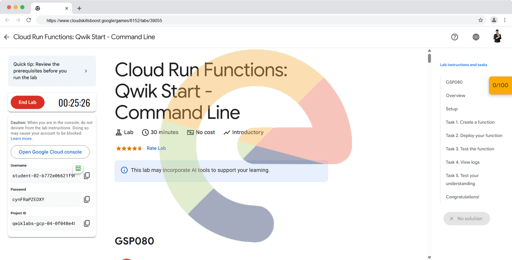
Task: Follow the Learn more link
Action: pos(21,139)
